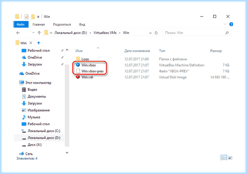Click the pin icon next to pinned Загрузки

(62, 64)
